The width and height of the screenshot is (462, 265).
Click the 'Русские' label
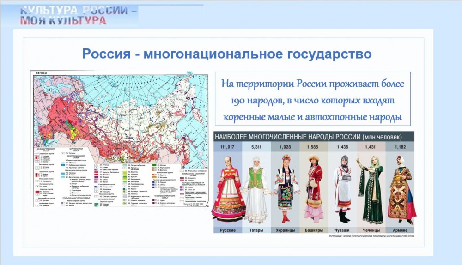(x=227, y=229)
